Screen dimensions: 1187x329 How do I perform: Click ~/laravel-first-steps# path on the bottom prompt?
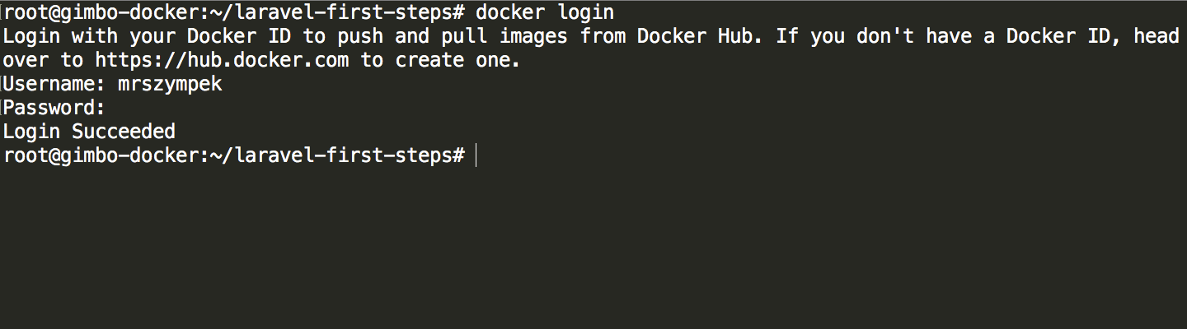coord(338,155)
